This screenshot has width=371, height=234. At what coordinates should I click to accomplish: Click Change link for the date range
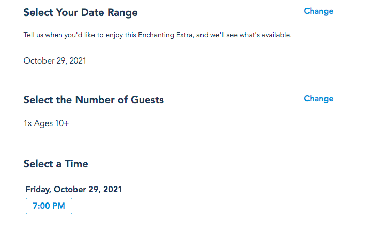pyautogui.click(x=318, y=11)
